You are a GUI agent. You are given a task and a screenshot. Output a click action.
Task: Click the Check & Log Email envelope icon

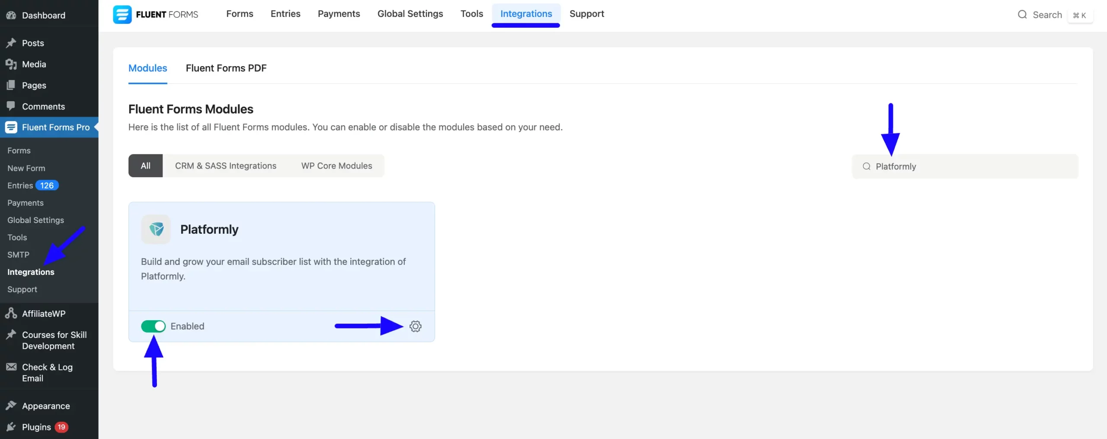[11, 367]
